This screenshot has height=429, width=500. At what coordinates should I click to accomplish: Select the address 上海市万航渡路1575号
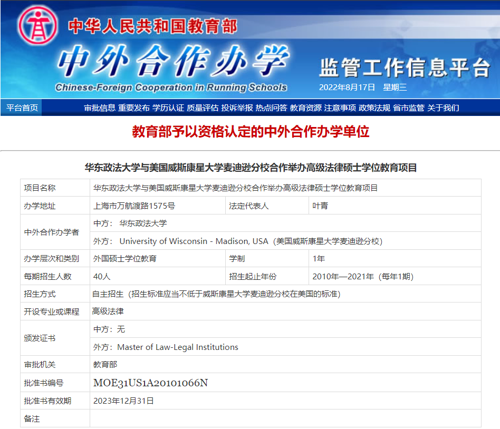(x=134, y=206)
